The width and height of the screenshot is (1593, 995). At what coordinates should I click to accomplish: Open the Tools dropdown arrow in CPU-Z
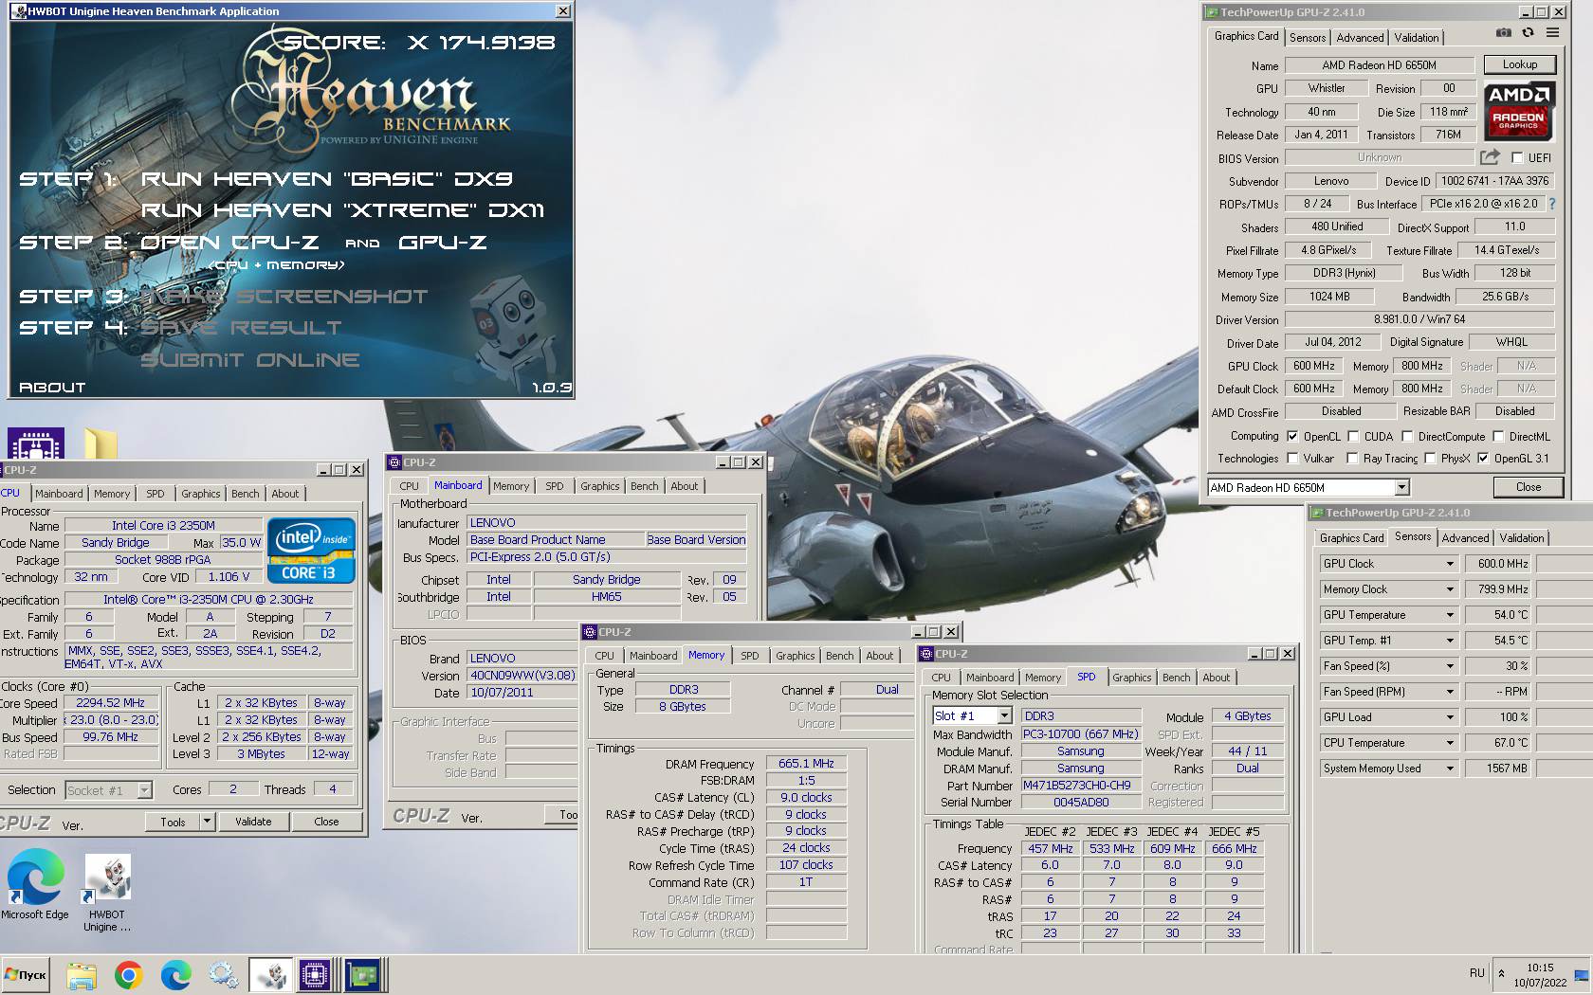(207, 822)
